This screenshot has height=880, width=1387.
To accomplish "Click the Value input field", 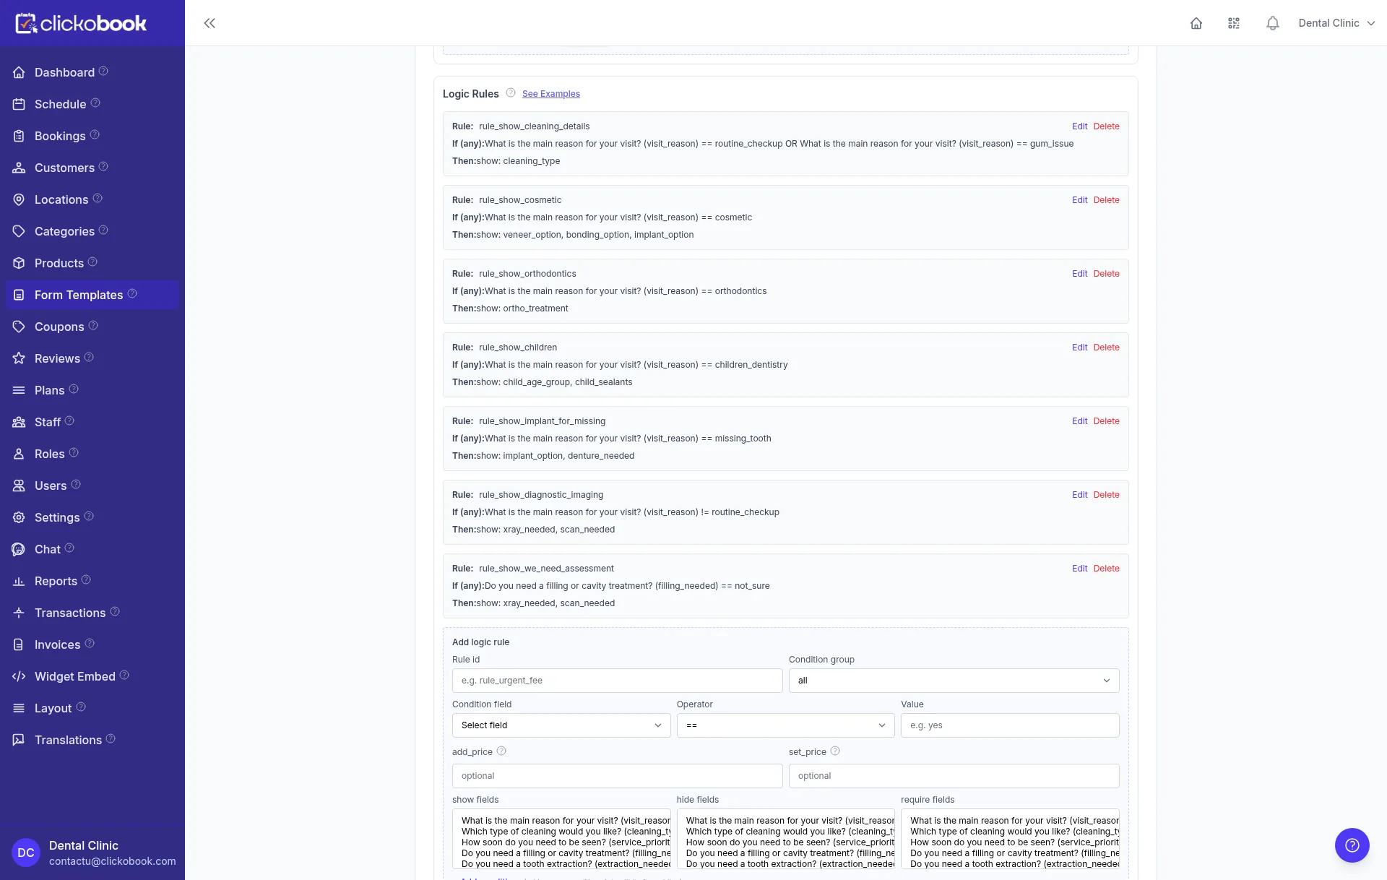I will 1010,725.
